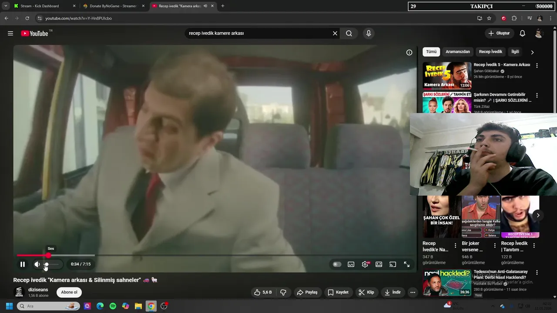The height and width of the screenshot is (313, 557).
Task: Open Spotify from the taskbar
Action: 113,306
